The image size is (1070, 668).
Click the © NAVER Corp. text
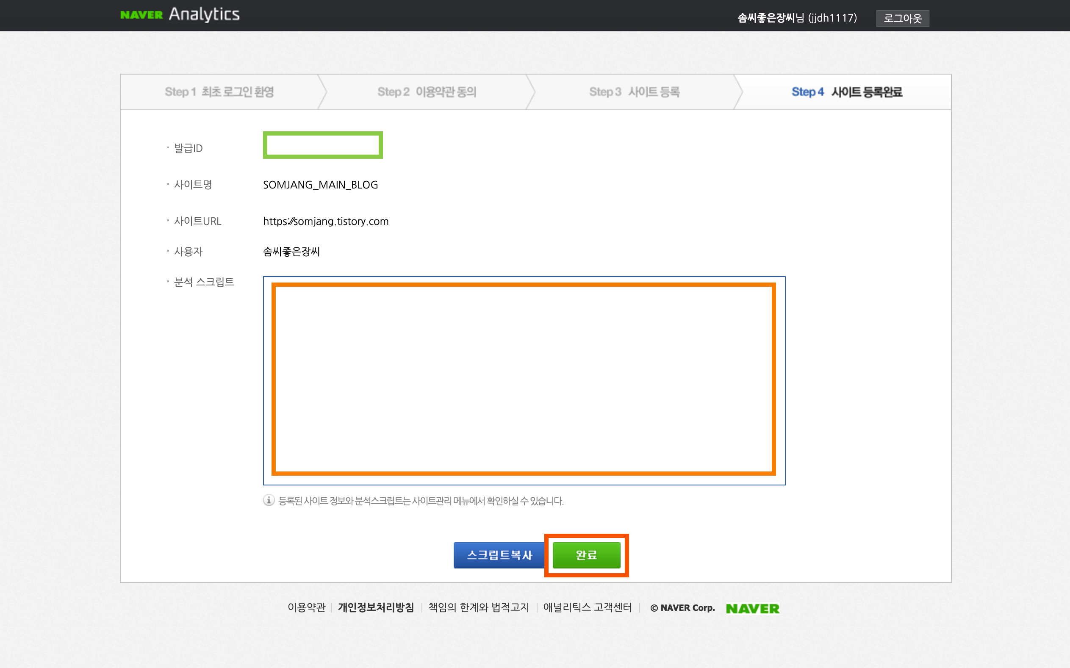pos(682,608)
